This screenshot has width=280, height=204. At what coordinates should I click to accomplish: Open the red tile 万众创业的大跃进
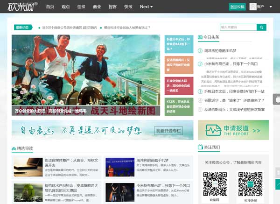click(179, 86)
